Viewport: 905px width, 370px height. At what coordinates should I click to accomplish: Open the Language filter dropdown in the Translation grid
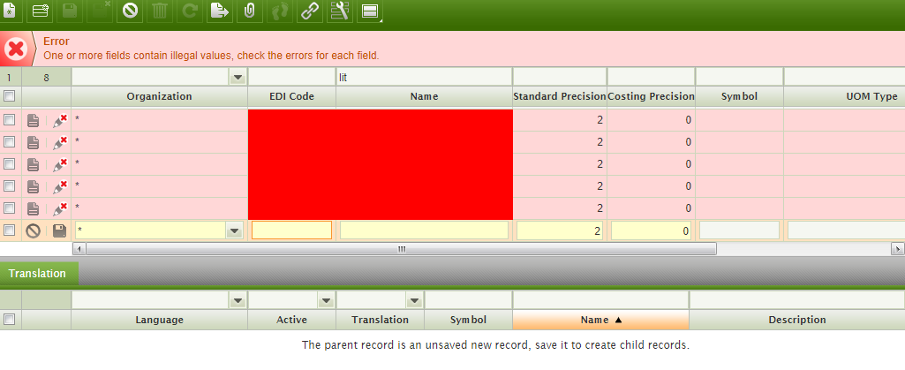click(x=237, y=301)
